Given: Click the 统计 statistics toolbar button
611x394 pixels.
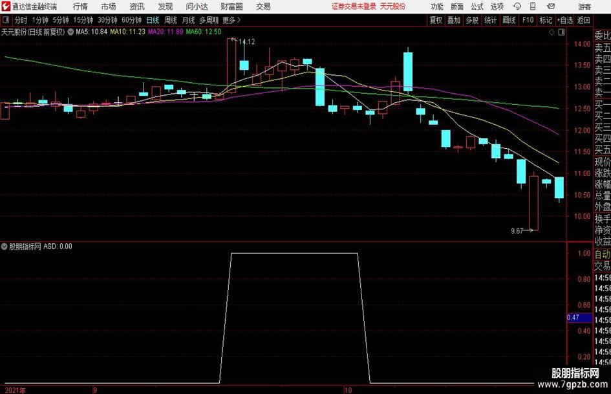Looking at the screenshot, I should pos(490,20).
